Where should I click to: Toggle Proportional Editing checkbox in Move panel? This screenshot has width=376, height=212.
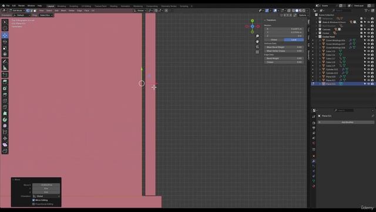click(33, 204)
